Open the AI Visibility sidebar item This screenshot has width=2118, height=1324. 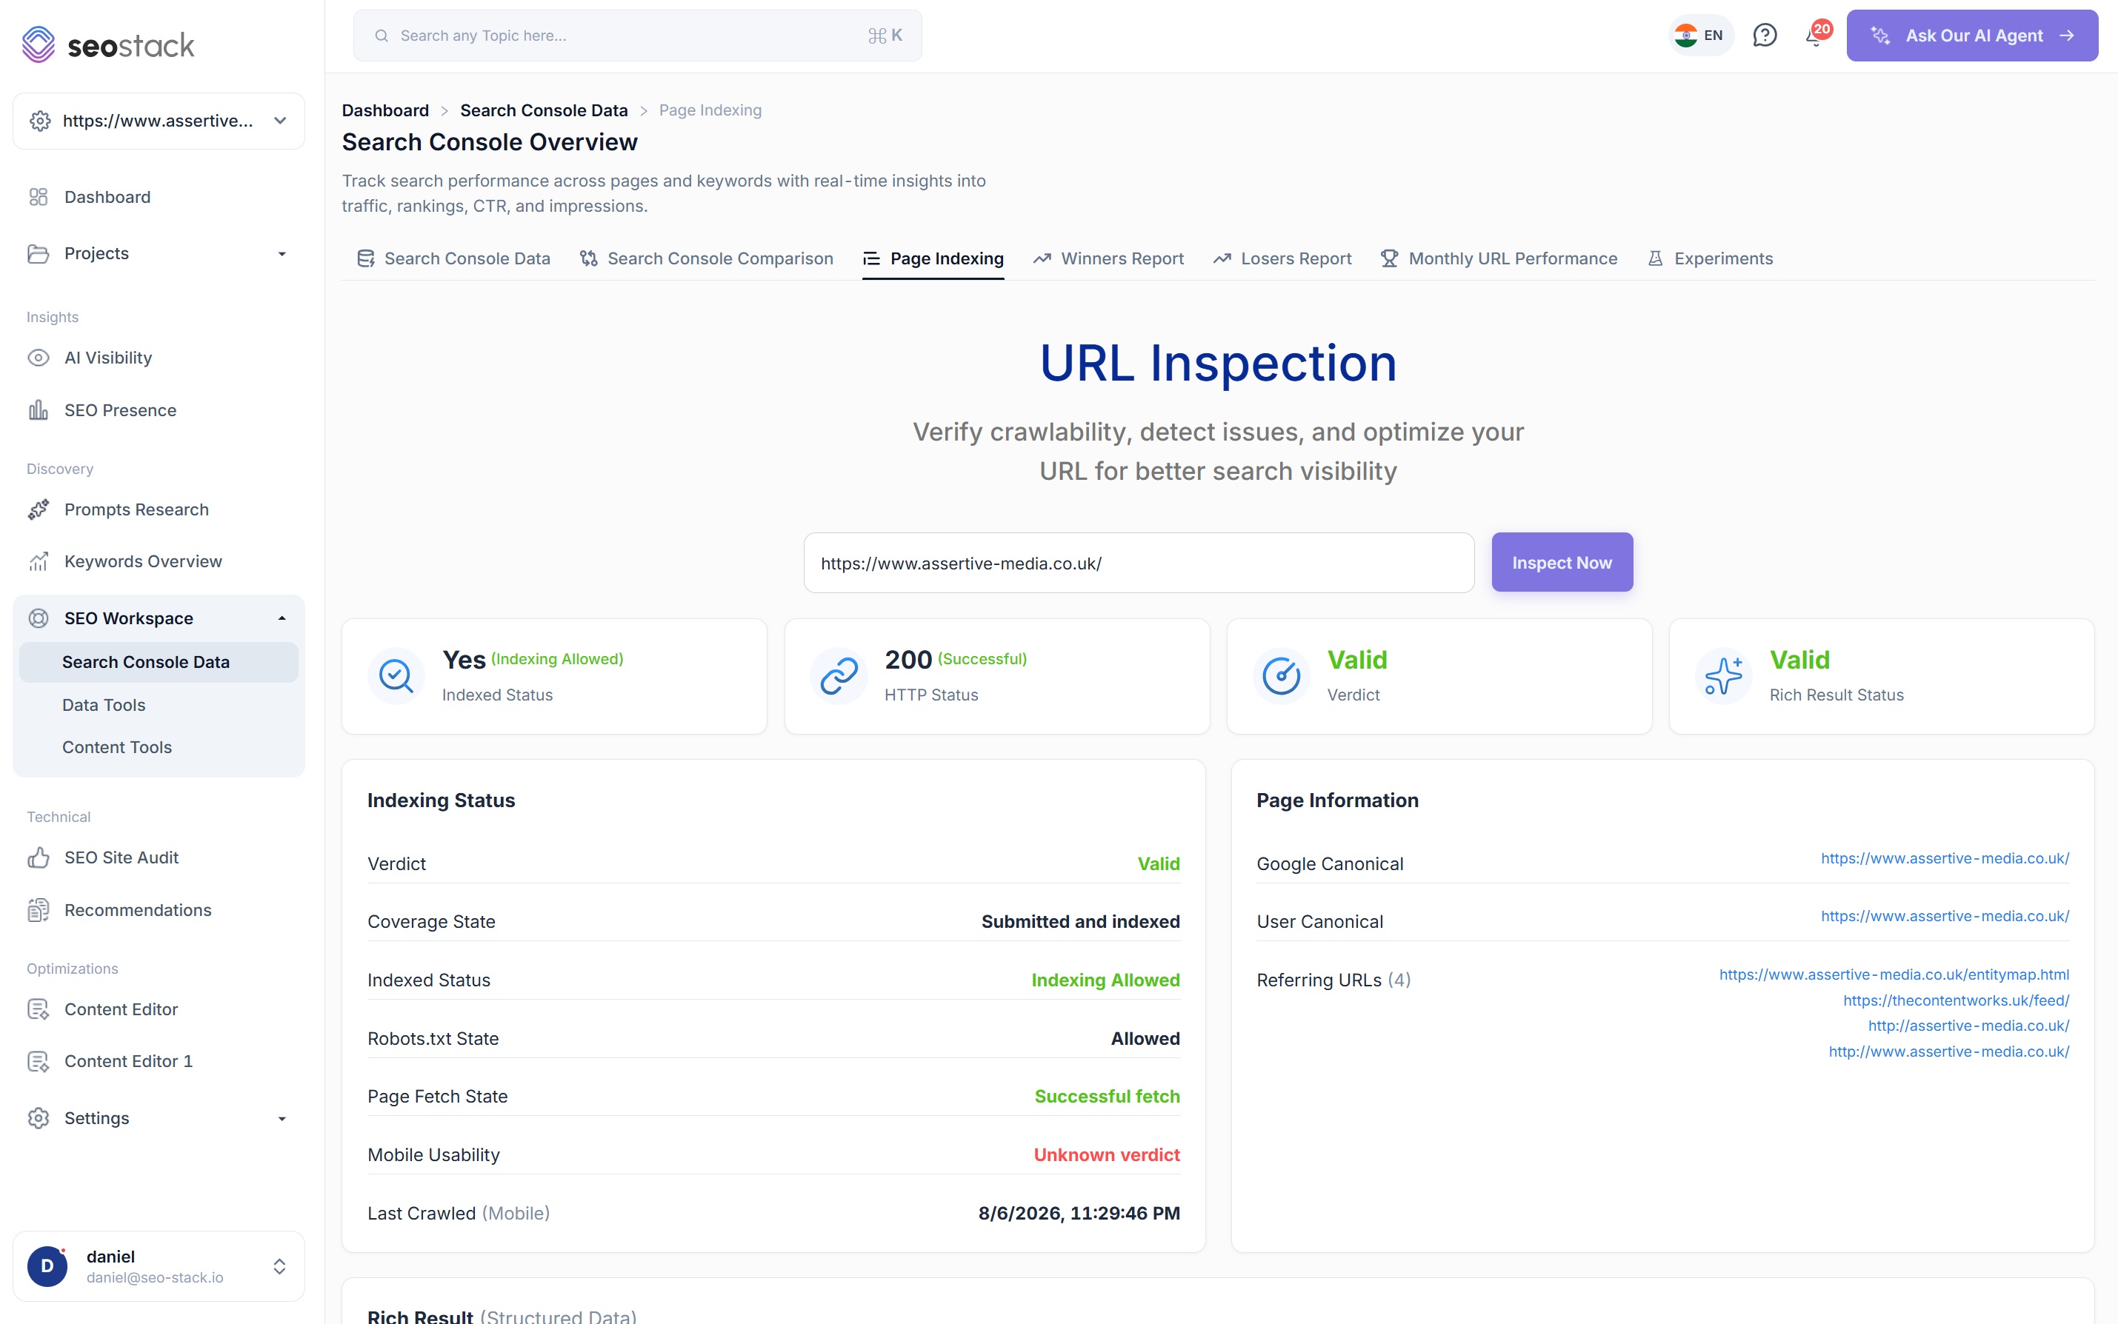click(159, 357)
